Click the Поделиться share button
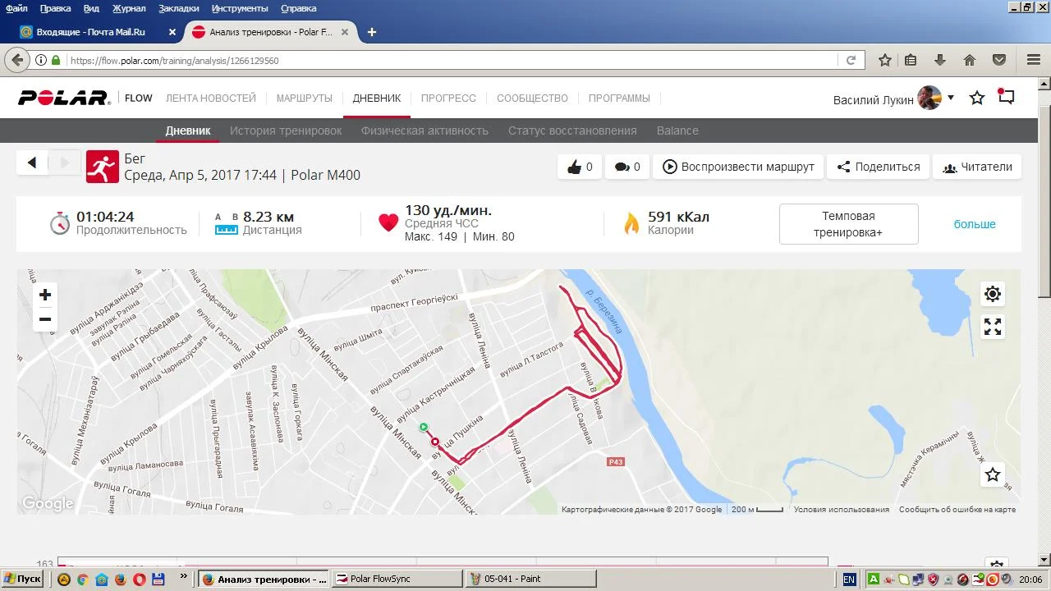Viewport: 1051px width, 591px height. (x=879, y=167)
